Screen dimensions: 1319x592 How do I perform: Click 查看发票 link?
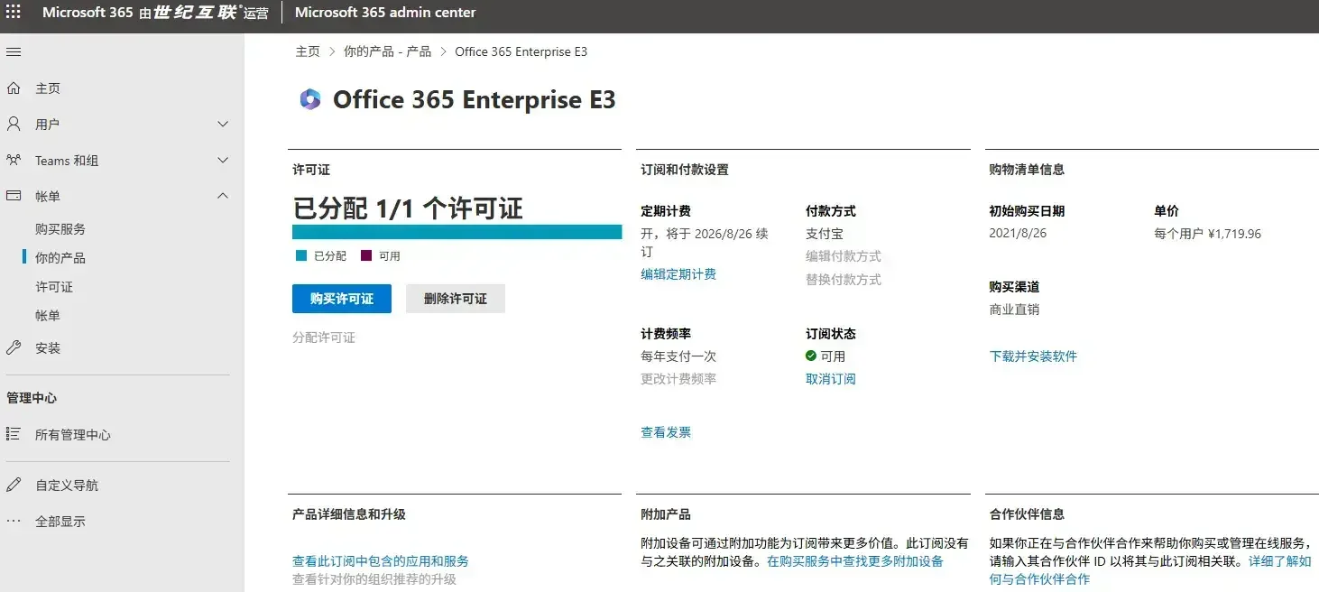666,432
